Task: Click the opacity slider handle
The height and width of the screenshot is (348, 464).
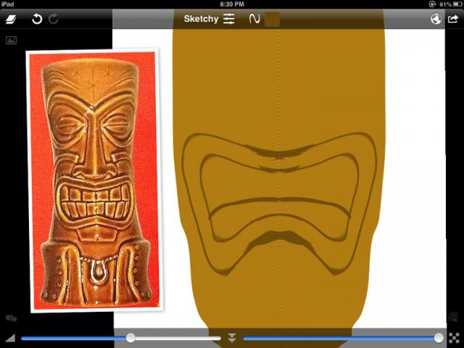Action: point(439,338)
